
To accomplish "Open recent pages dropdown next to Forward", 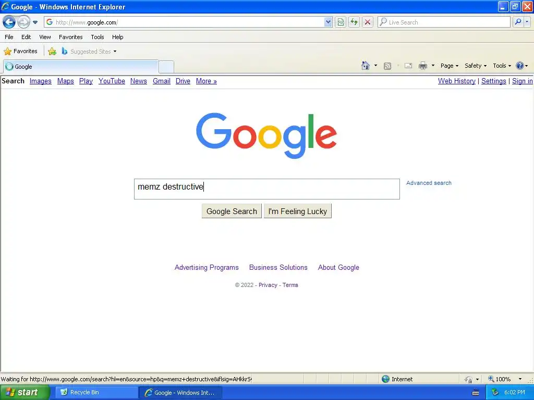I will [35, 22].
